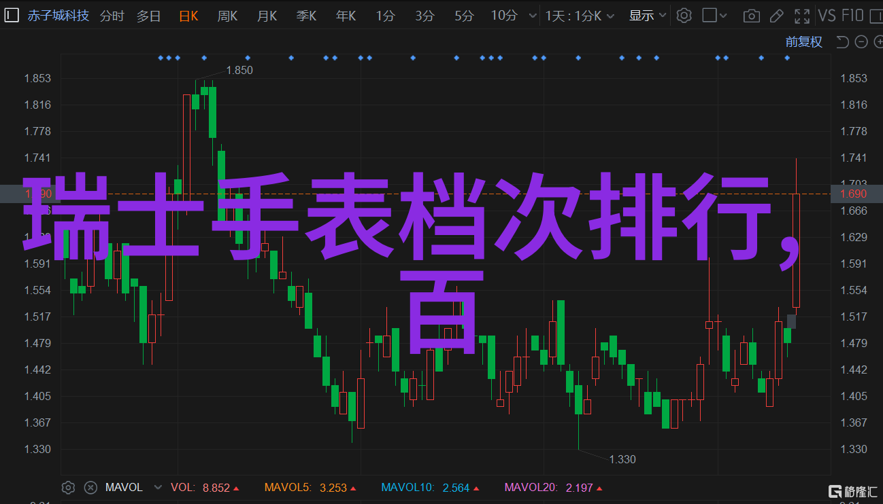
Task: Click the 赤子城科技 stock name
Action: 59,15
